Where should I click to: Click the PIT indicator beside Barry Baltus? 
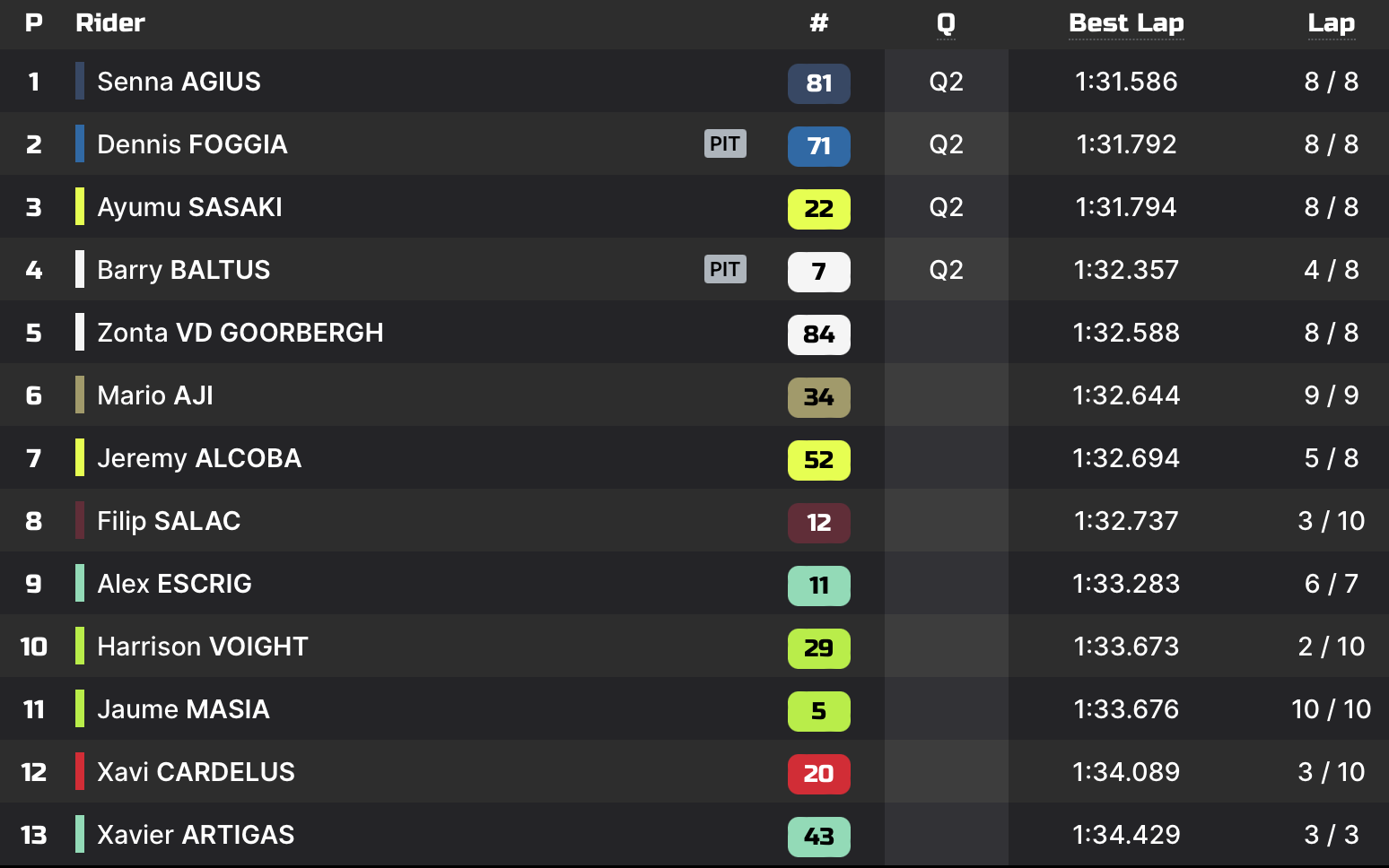click(x=725, y=269)
